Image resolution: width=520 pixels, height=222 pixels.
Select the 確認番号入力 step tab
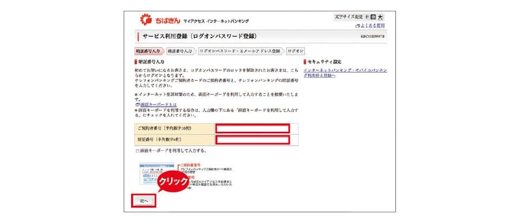[x=180, y=51]
